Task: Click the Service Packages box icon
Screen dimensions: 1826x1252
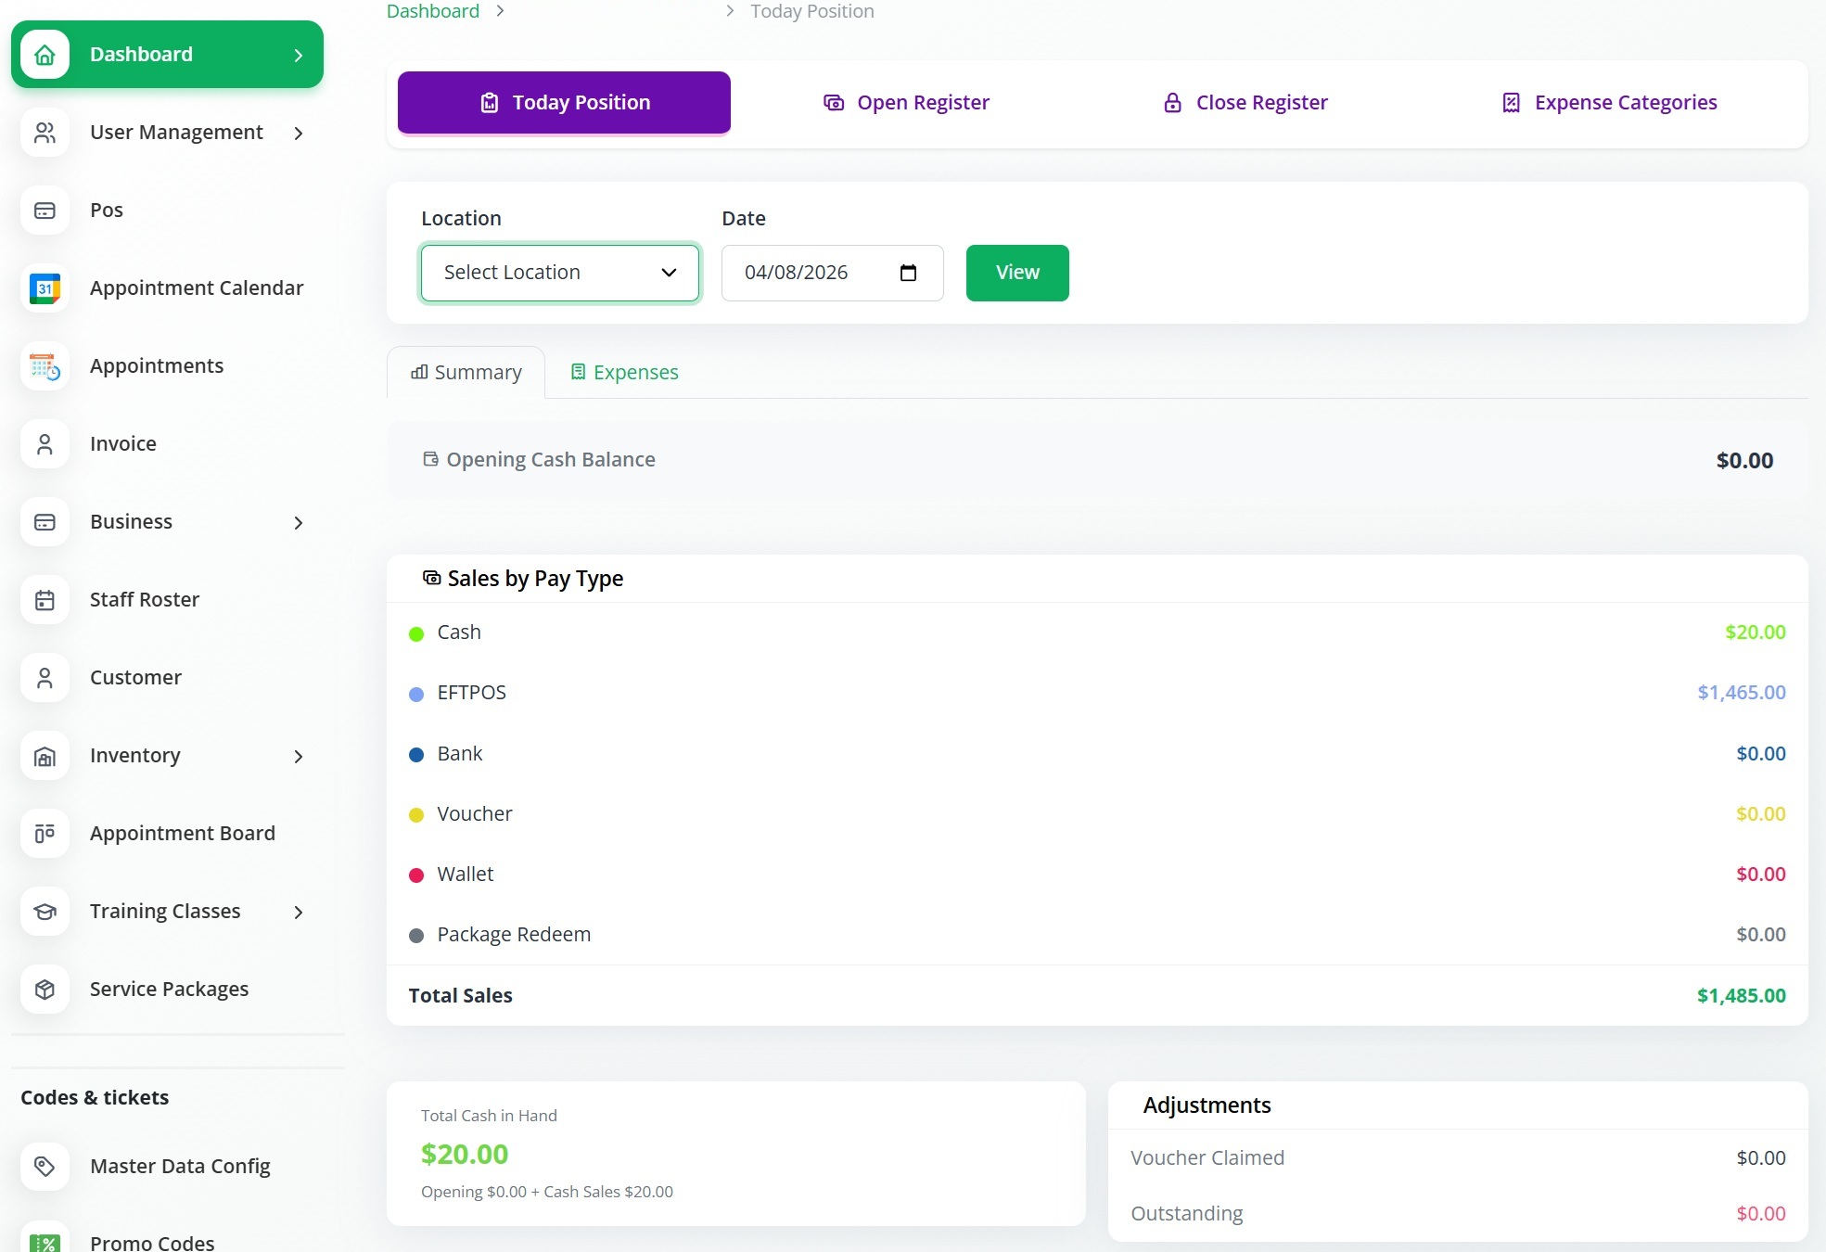Action: (45, 990)
